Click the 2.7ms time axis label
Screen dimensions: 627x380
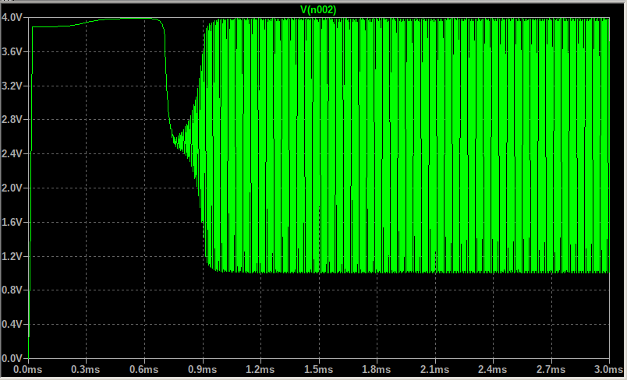551,370
